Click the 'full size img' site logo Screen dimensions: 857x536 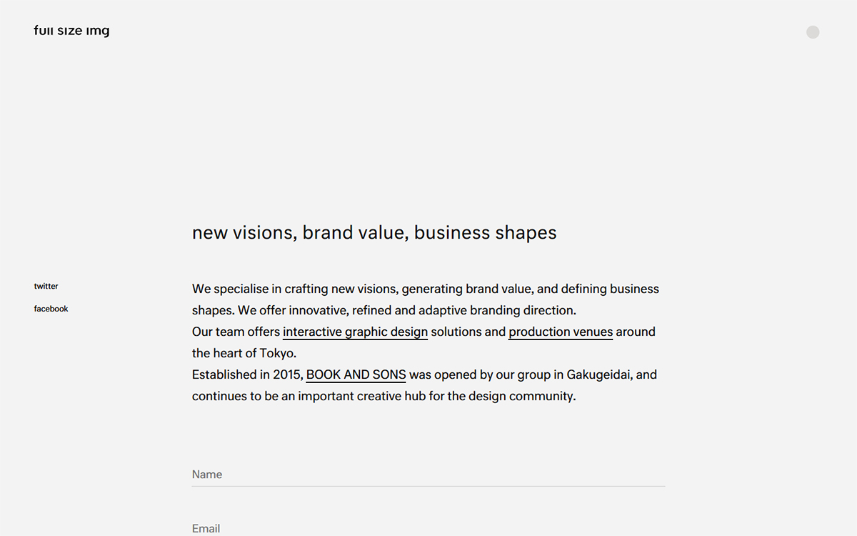(x=71, y=31)
